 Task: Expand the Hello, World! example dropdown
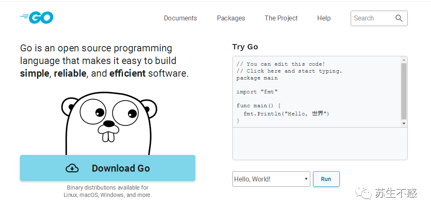271,179
